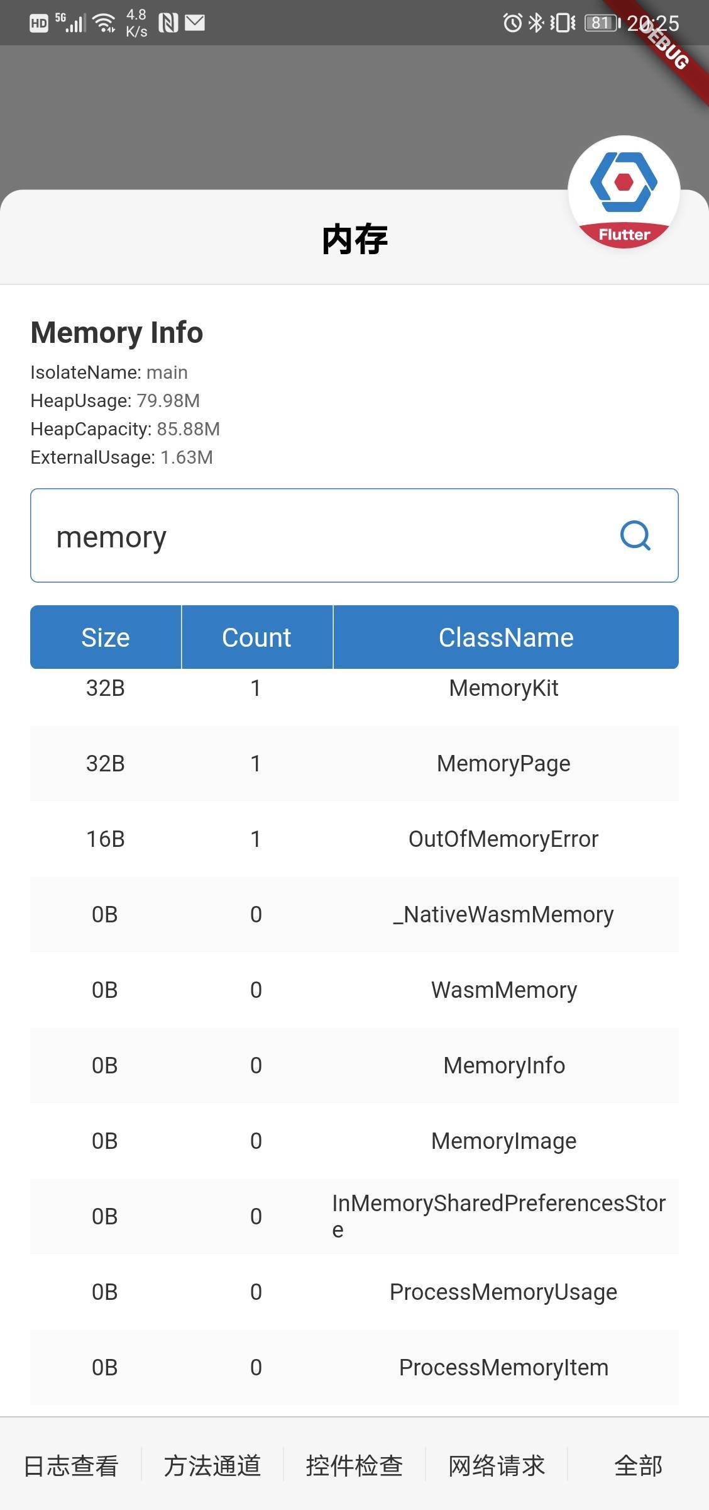Switch to the 网络请求 tab

(497, 1465)
